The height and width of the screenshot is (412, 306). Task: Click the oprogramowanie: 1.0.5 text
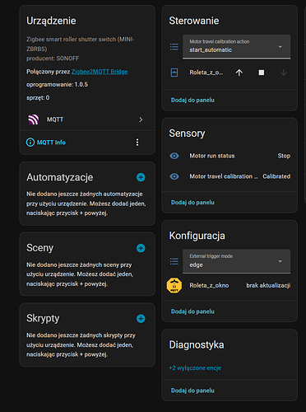click(57, 85)
